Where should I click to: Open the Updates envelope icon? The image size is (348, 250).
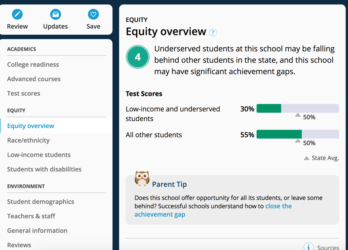pyautogui.click(x=56, y=14)
